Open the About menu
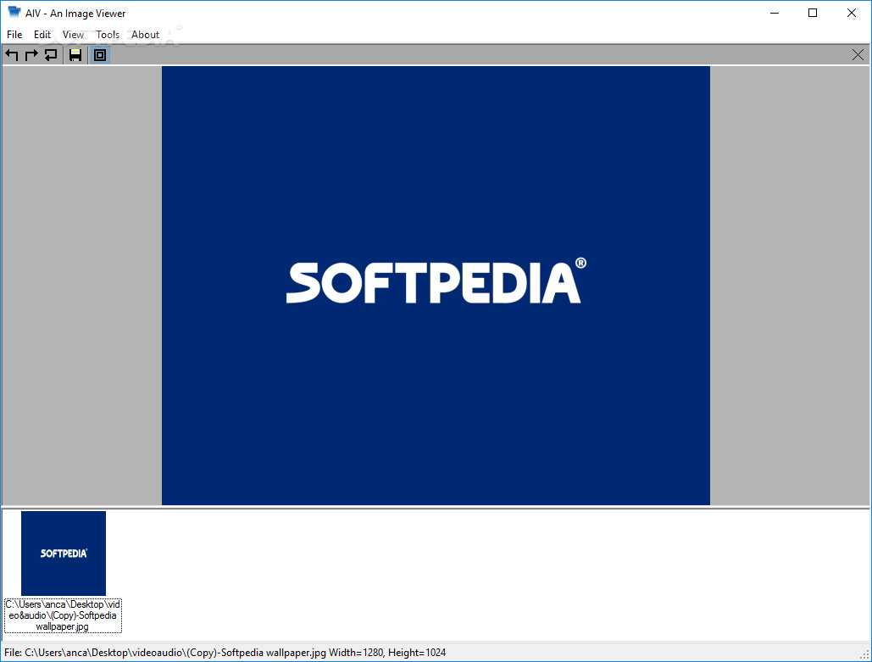Image resolution: width=872 pixels, height=662 pixels. (145, 35)
